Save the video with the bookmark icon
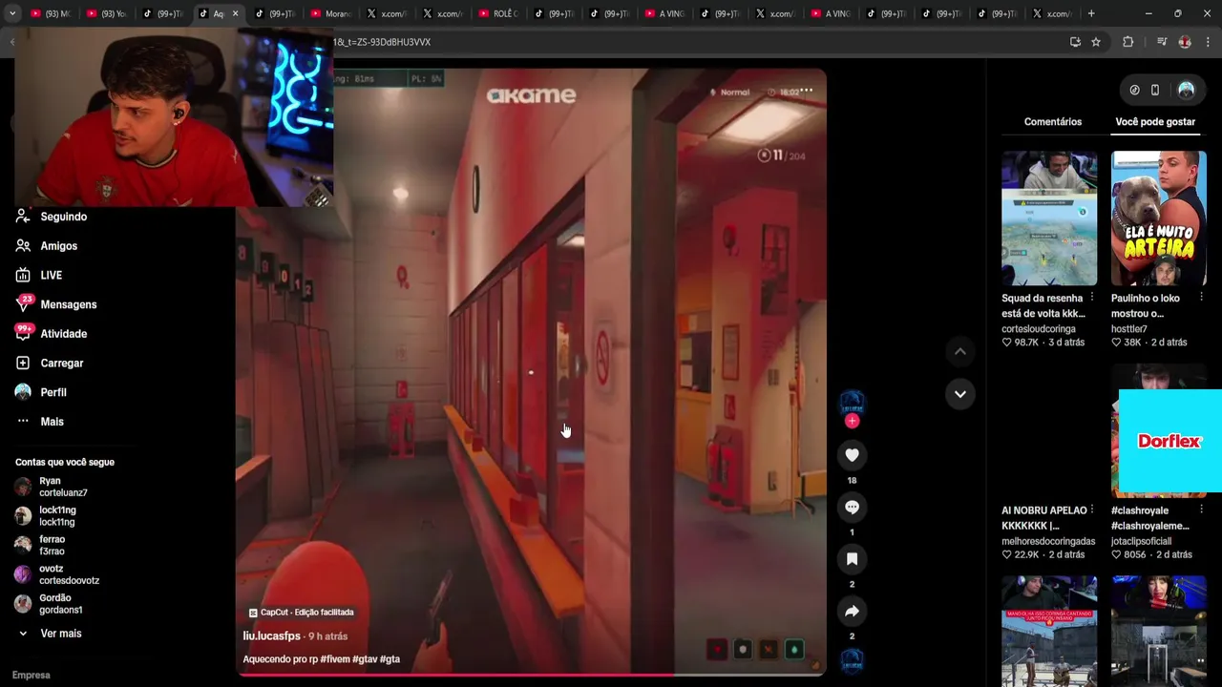1222x687 pixels. (852, 559)
